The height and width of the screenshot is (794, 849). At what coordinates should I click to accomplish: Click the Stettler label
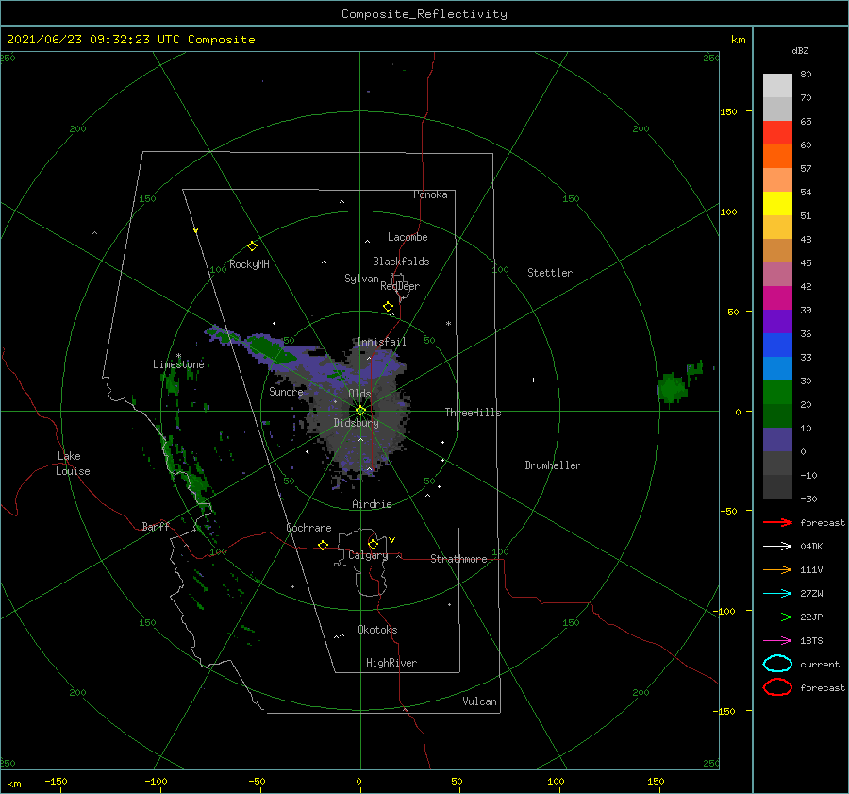(550, 273)
